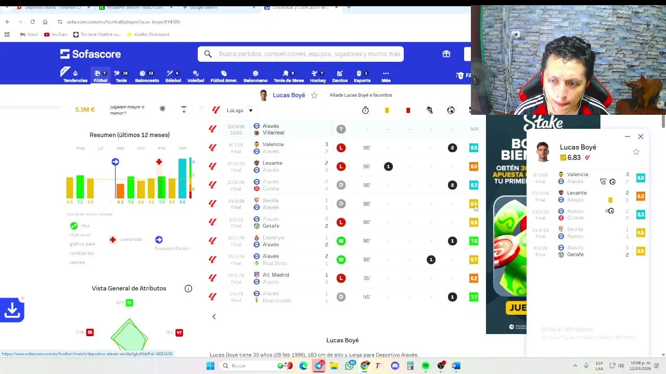Open Getafe match in Lucas Boyé popup
666x374 pixels.
[x=588, y=251]
